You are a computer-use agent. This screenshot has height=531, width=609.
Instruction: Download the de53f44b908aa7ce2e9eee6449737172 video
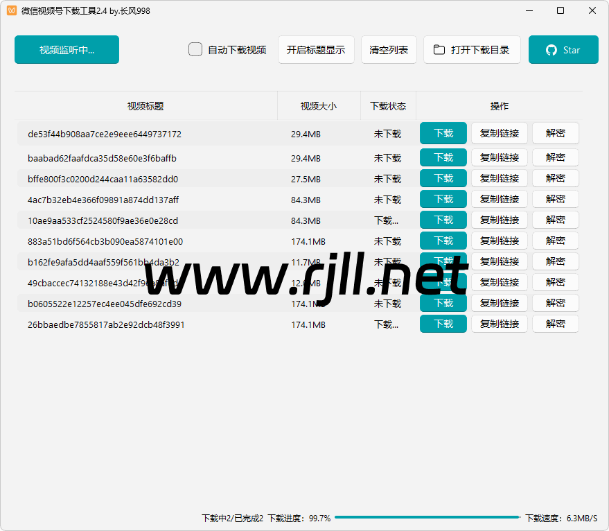(x=443, y=134)
